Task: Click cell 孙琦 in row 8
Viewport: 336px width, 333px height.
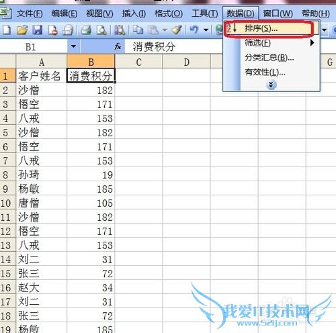Action: (42, 175)
